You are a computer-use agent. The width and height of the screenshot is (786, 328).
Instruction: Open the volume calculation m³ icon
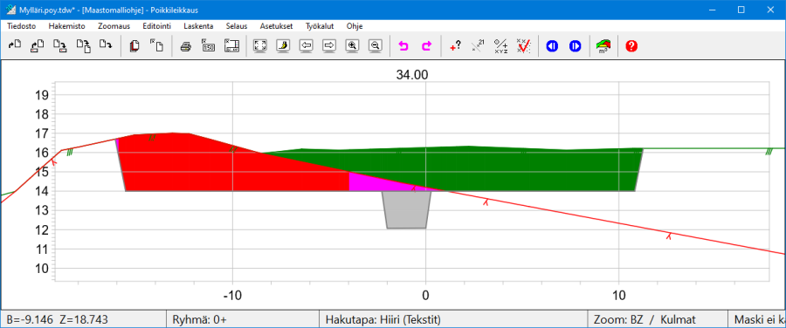click(603, 46)
